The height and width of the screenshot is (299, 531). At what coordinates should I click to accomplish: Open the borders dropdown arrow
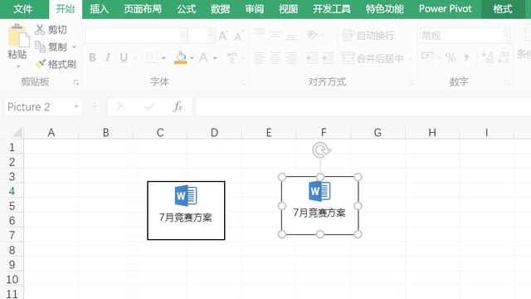(163, 58)
